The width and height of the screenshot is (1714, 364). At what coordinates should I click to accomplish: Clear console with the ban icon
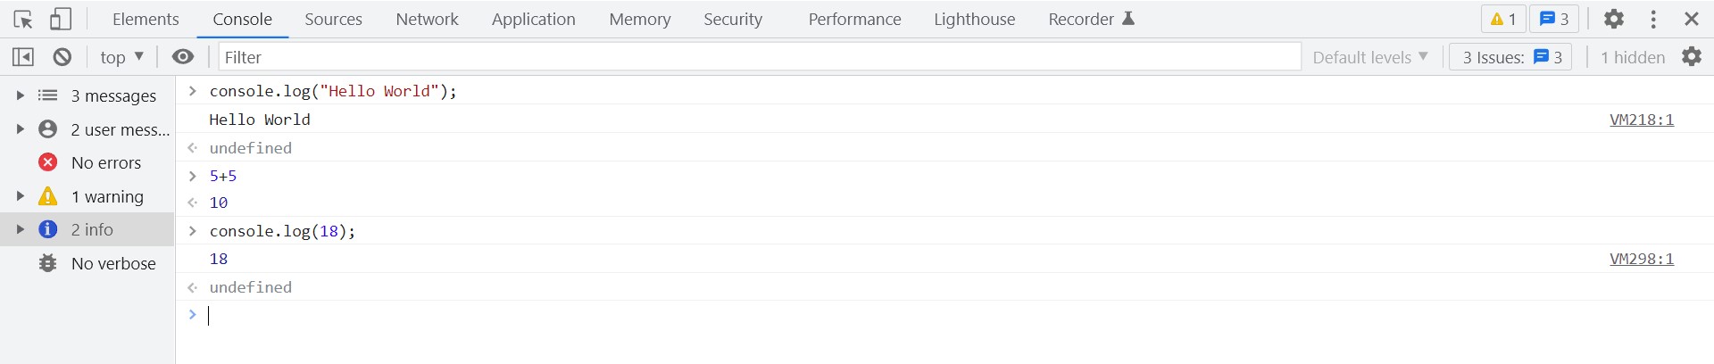[x=62, y=57]
